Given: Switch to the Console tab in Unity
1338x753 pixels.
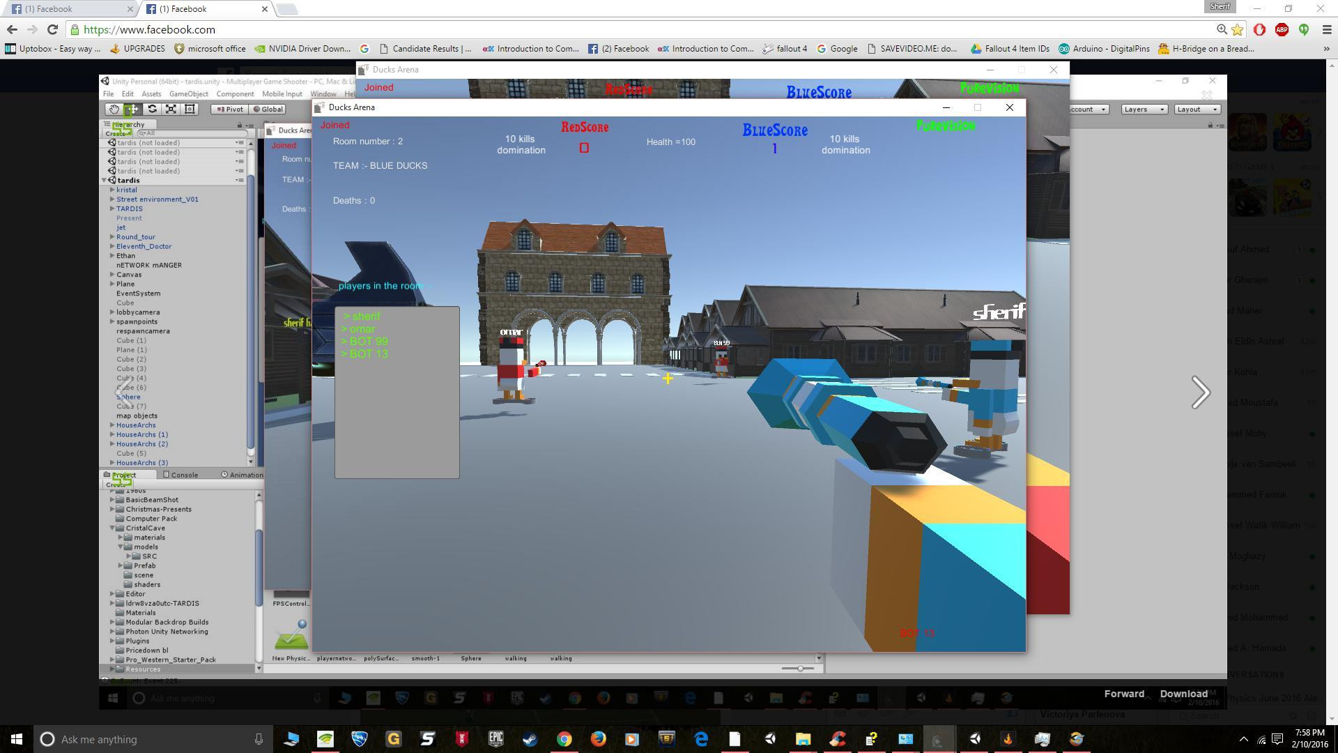Looking at the screenshot, I should coord(181,475).
